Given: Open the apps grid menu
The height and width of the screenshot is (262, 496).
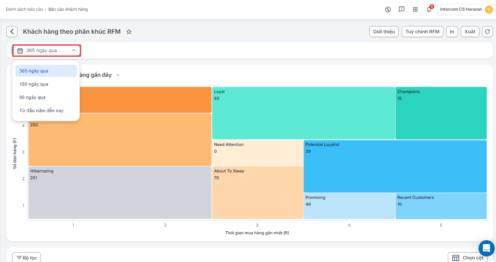Looking at the screenshot, I should pos(415,9).
